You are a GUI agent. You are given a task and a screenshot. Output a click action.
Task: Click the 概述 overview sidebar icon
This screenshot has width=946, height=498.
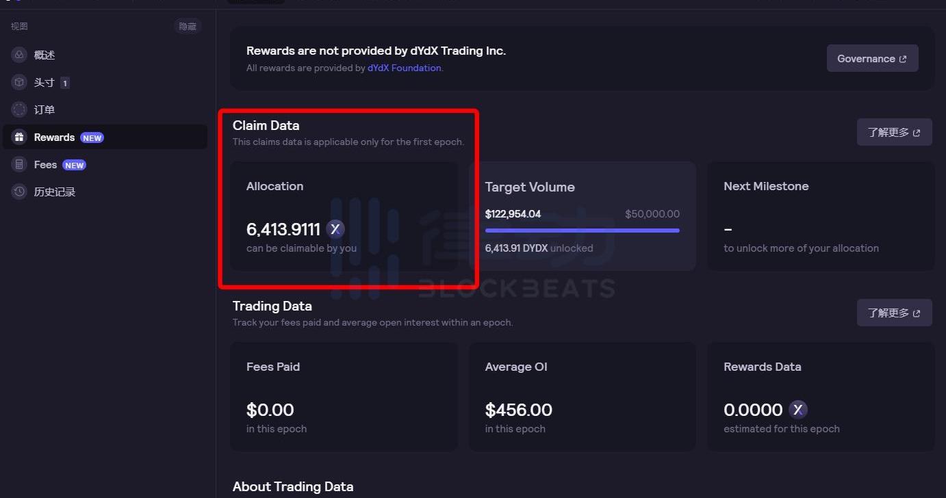click(x=19, y=55)
